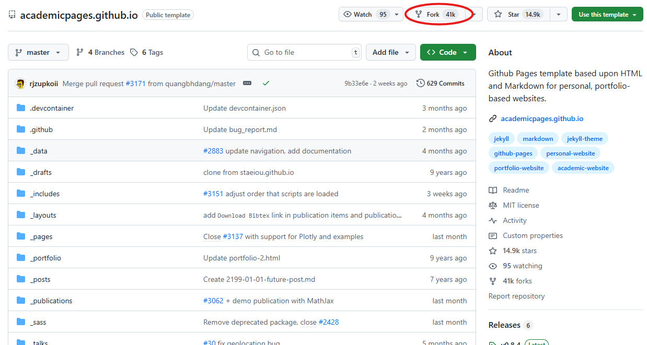Open the academicpages.github.io website link
Screen dimensions: 647x345
coord(542,118)
